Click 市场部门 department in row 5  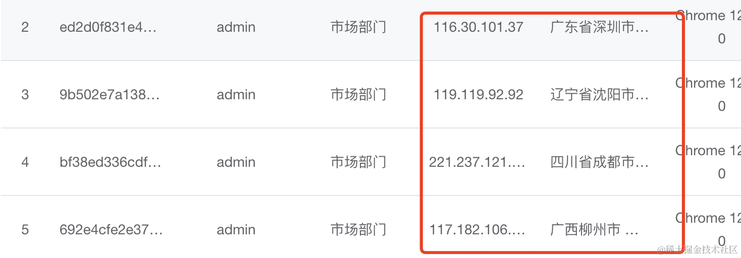(358, 230)
